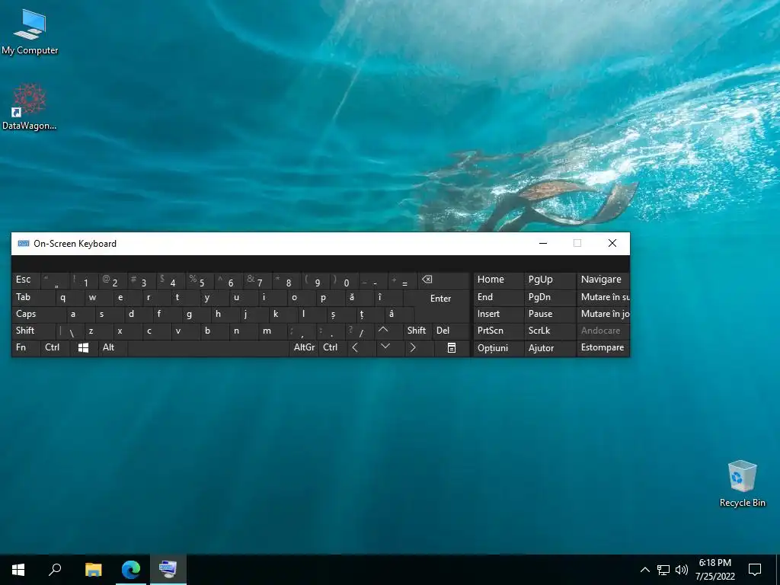
Task: Toggle the left Ctrl key
Action: [55, 347]
